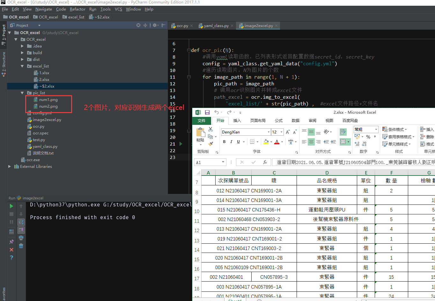Click the stop process icon in Run panel
This screenshot has height=301, width=435.
click(11, 214)
